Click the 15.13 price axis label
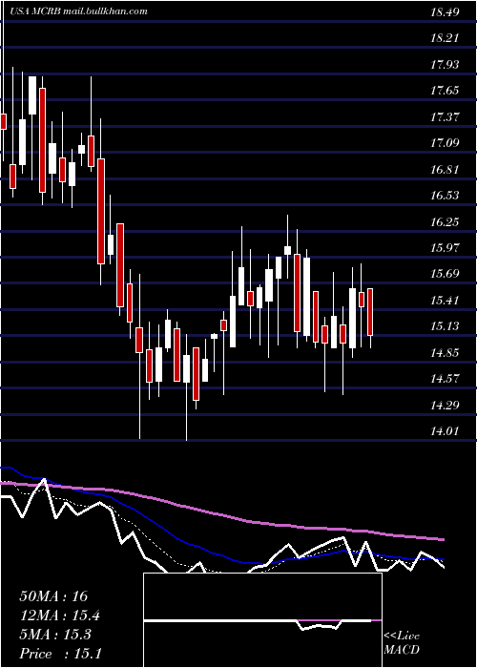477x668 pixels. [445, 326]
